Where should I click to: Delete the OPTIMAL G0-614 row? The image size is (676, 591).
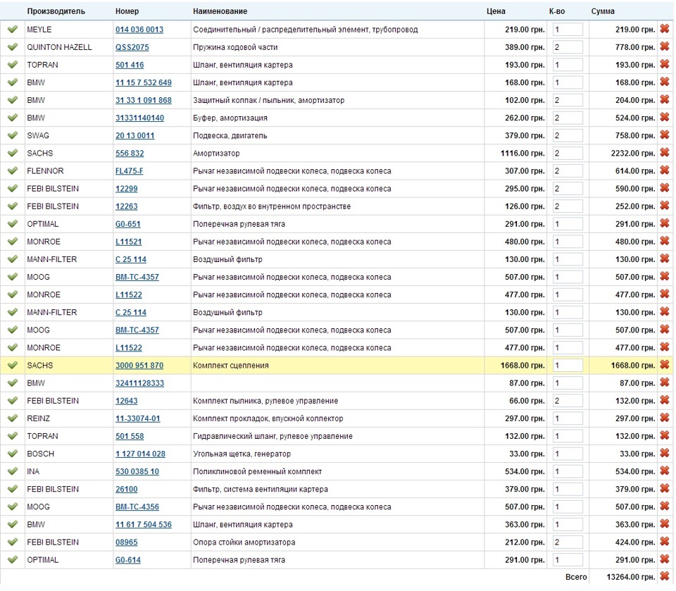tap(664, 559)
